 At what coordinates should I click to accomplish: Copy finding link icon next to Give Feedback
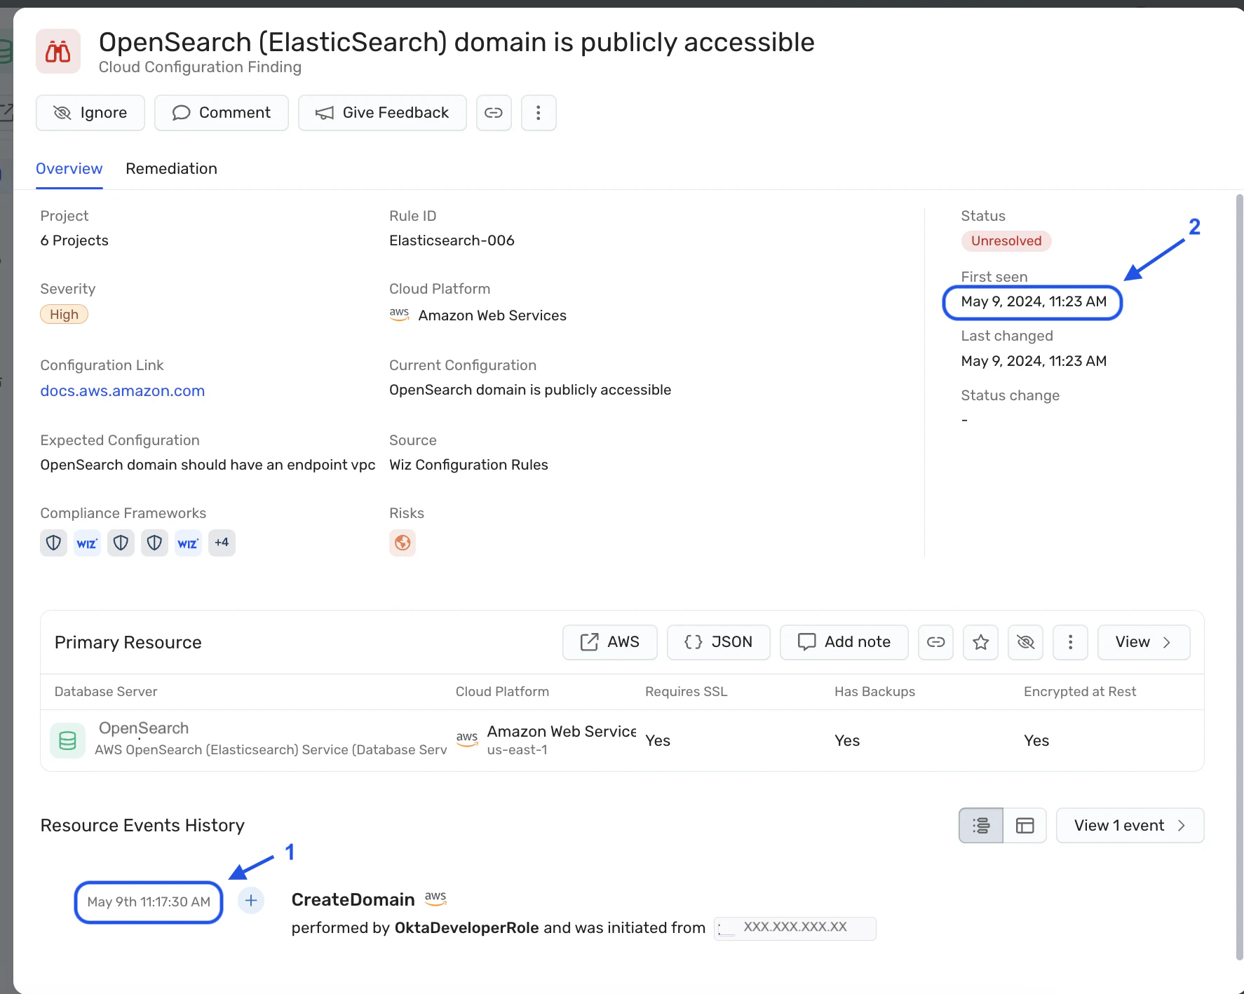tap(494, 113)
